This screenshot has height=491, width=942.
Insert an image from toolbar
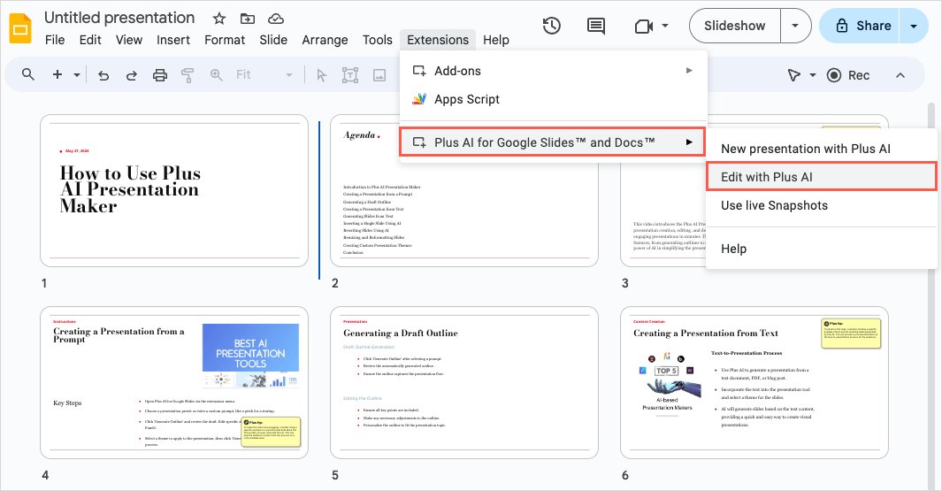coord(379,75)
